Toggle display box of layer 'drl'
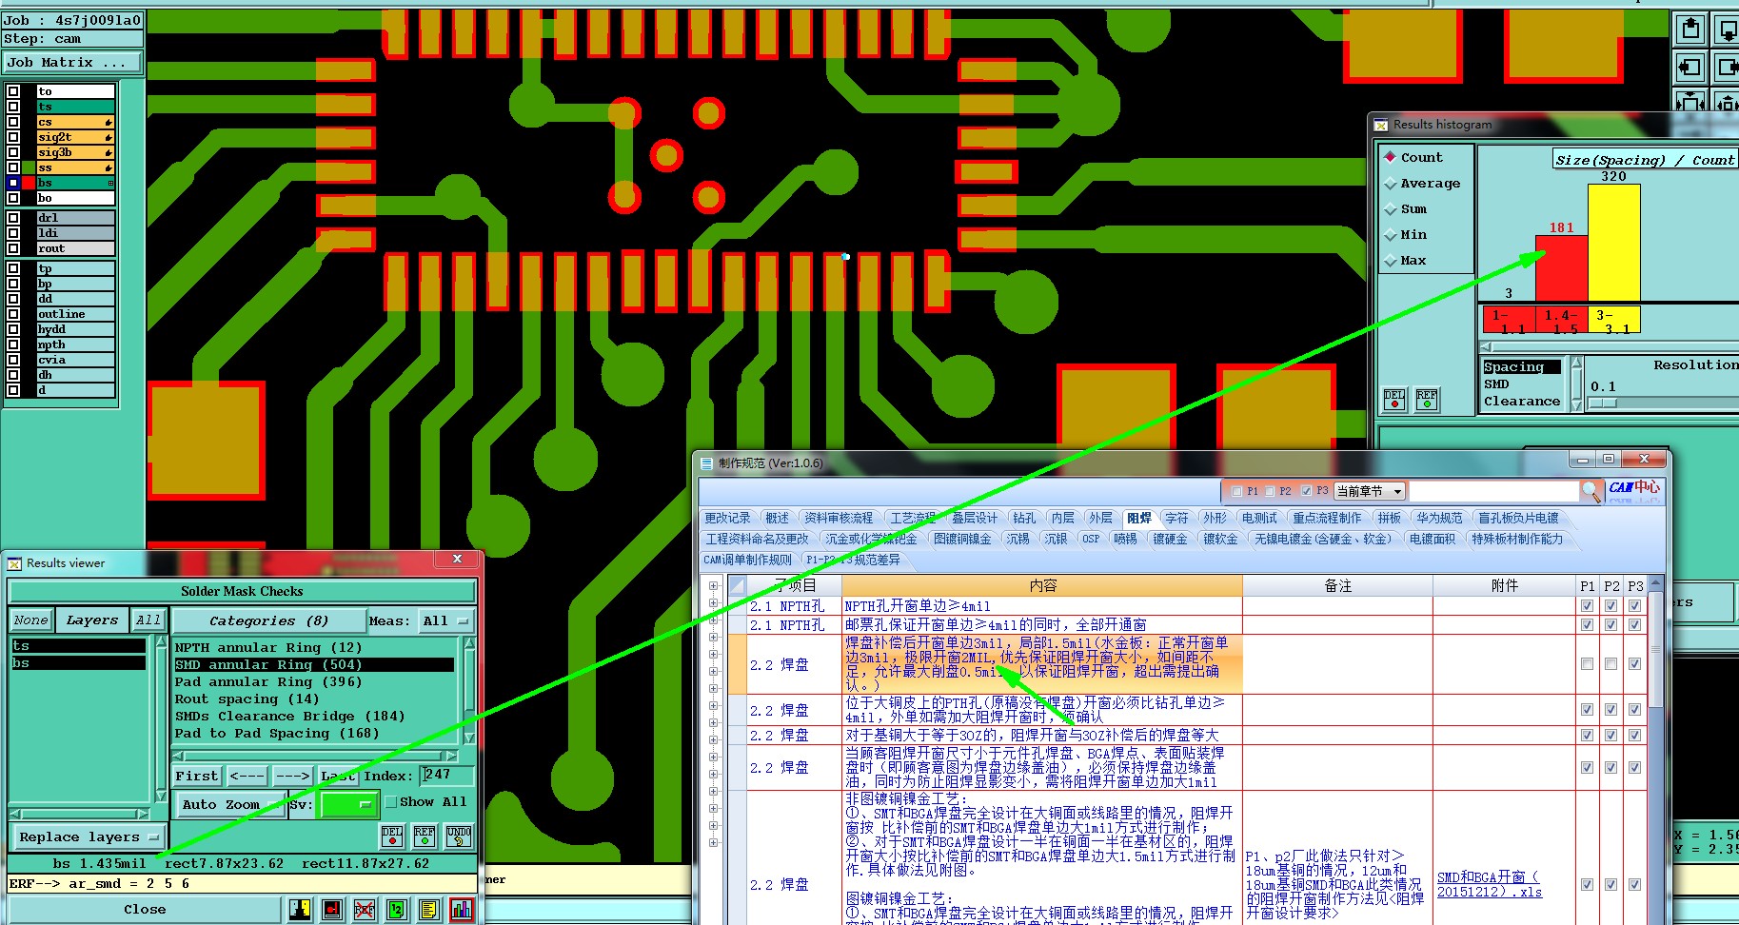1739x925 pixels. [x=13, y=218]
